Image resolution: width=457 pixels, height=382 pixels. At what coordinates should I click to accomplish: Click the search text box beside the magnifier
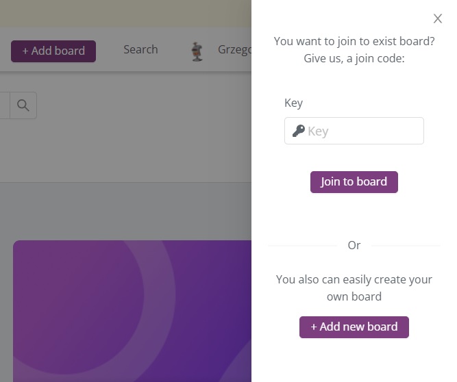4,105
